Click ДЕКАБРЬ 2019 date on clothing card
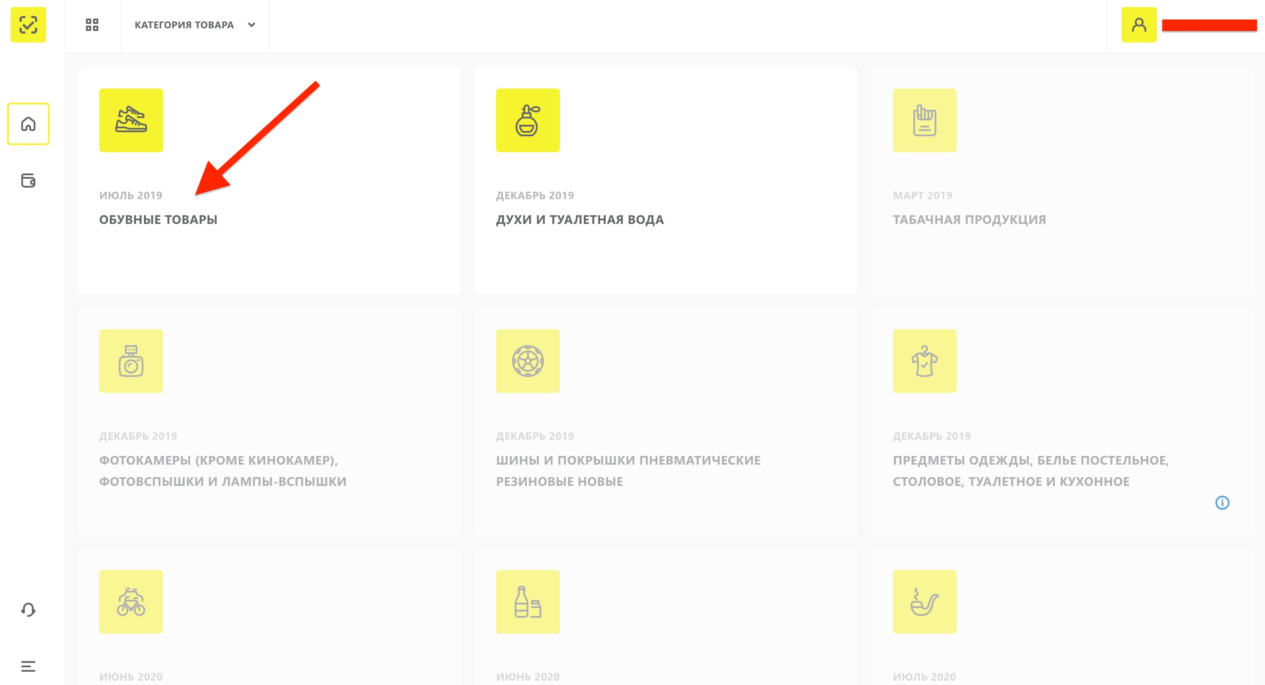The image size is (1265, 685). (931, 436)
